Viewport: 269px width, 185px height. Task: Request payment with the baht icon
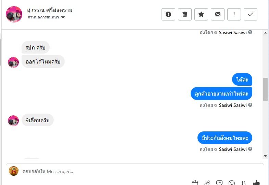tap(244, 183)
